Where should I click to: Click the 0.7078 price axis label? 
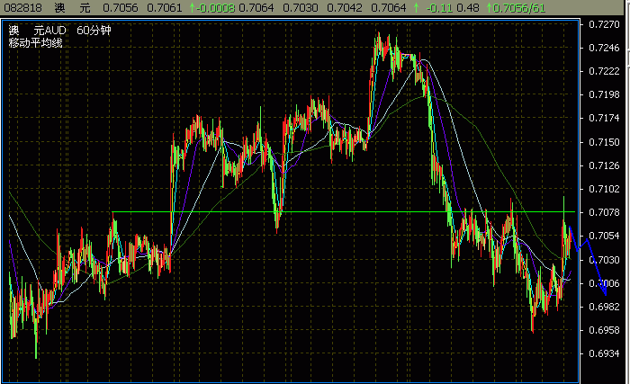click(604, 212)
